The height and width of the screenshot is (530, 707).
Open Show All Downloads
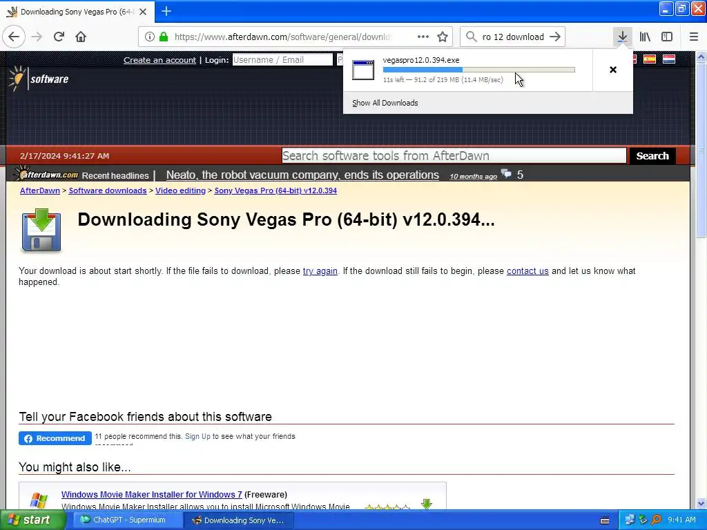click(x=385, y=103)
